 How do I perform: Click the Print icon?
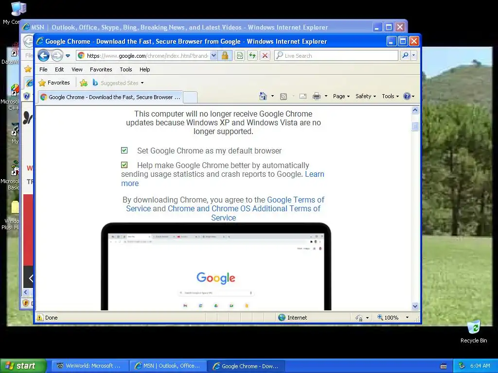click(x=317, y=96)
